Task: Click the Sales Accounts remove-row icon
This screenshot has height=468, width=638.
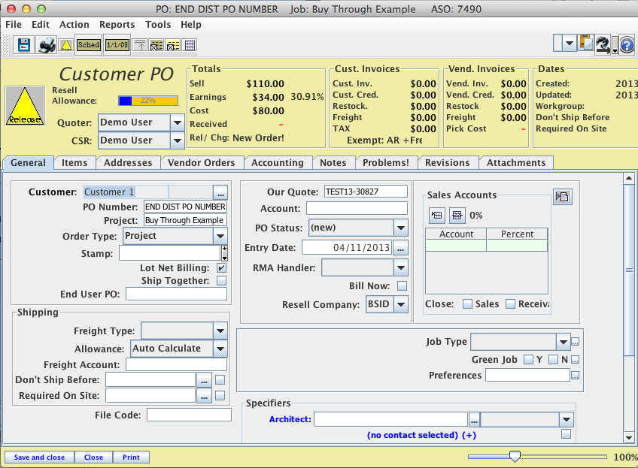Action: pos(457,216)
